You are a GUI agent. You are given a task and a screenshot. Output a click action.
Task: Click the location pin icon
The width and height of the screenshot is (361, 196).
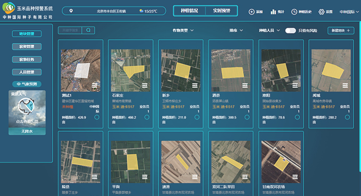pyautogui.click(x=71, y=11)
